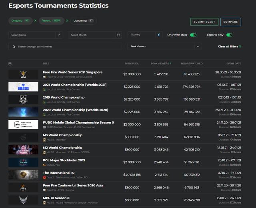Screen dimensions: 256x208
Task: Click the MPL ID Season 8 thumbnail
Action: 23,200
